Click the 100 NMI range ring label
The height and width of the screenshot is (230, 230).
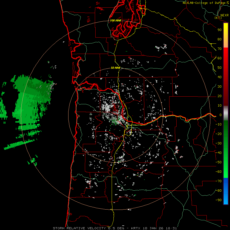[116, 20]
